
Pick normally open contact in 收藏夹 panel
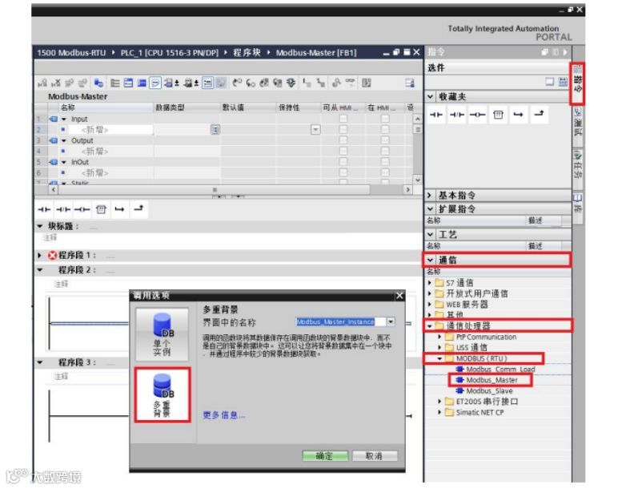[436, 115]
